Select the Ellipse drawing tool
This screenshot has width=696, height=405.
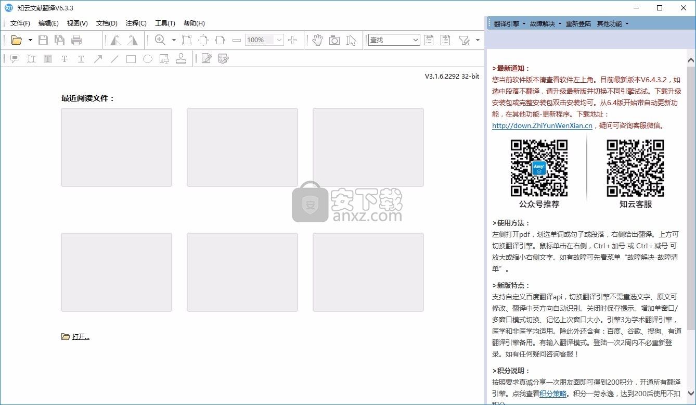(148, 59)
